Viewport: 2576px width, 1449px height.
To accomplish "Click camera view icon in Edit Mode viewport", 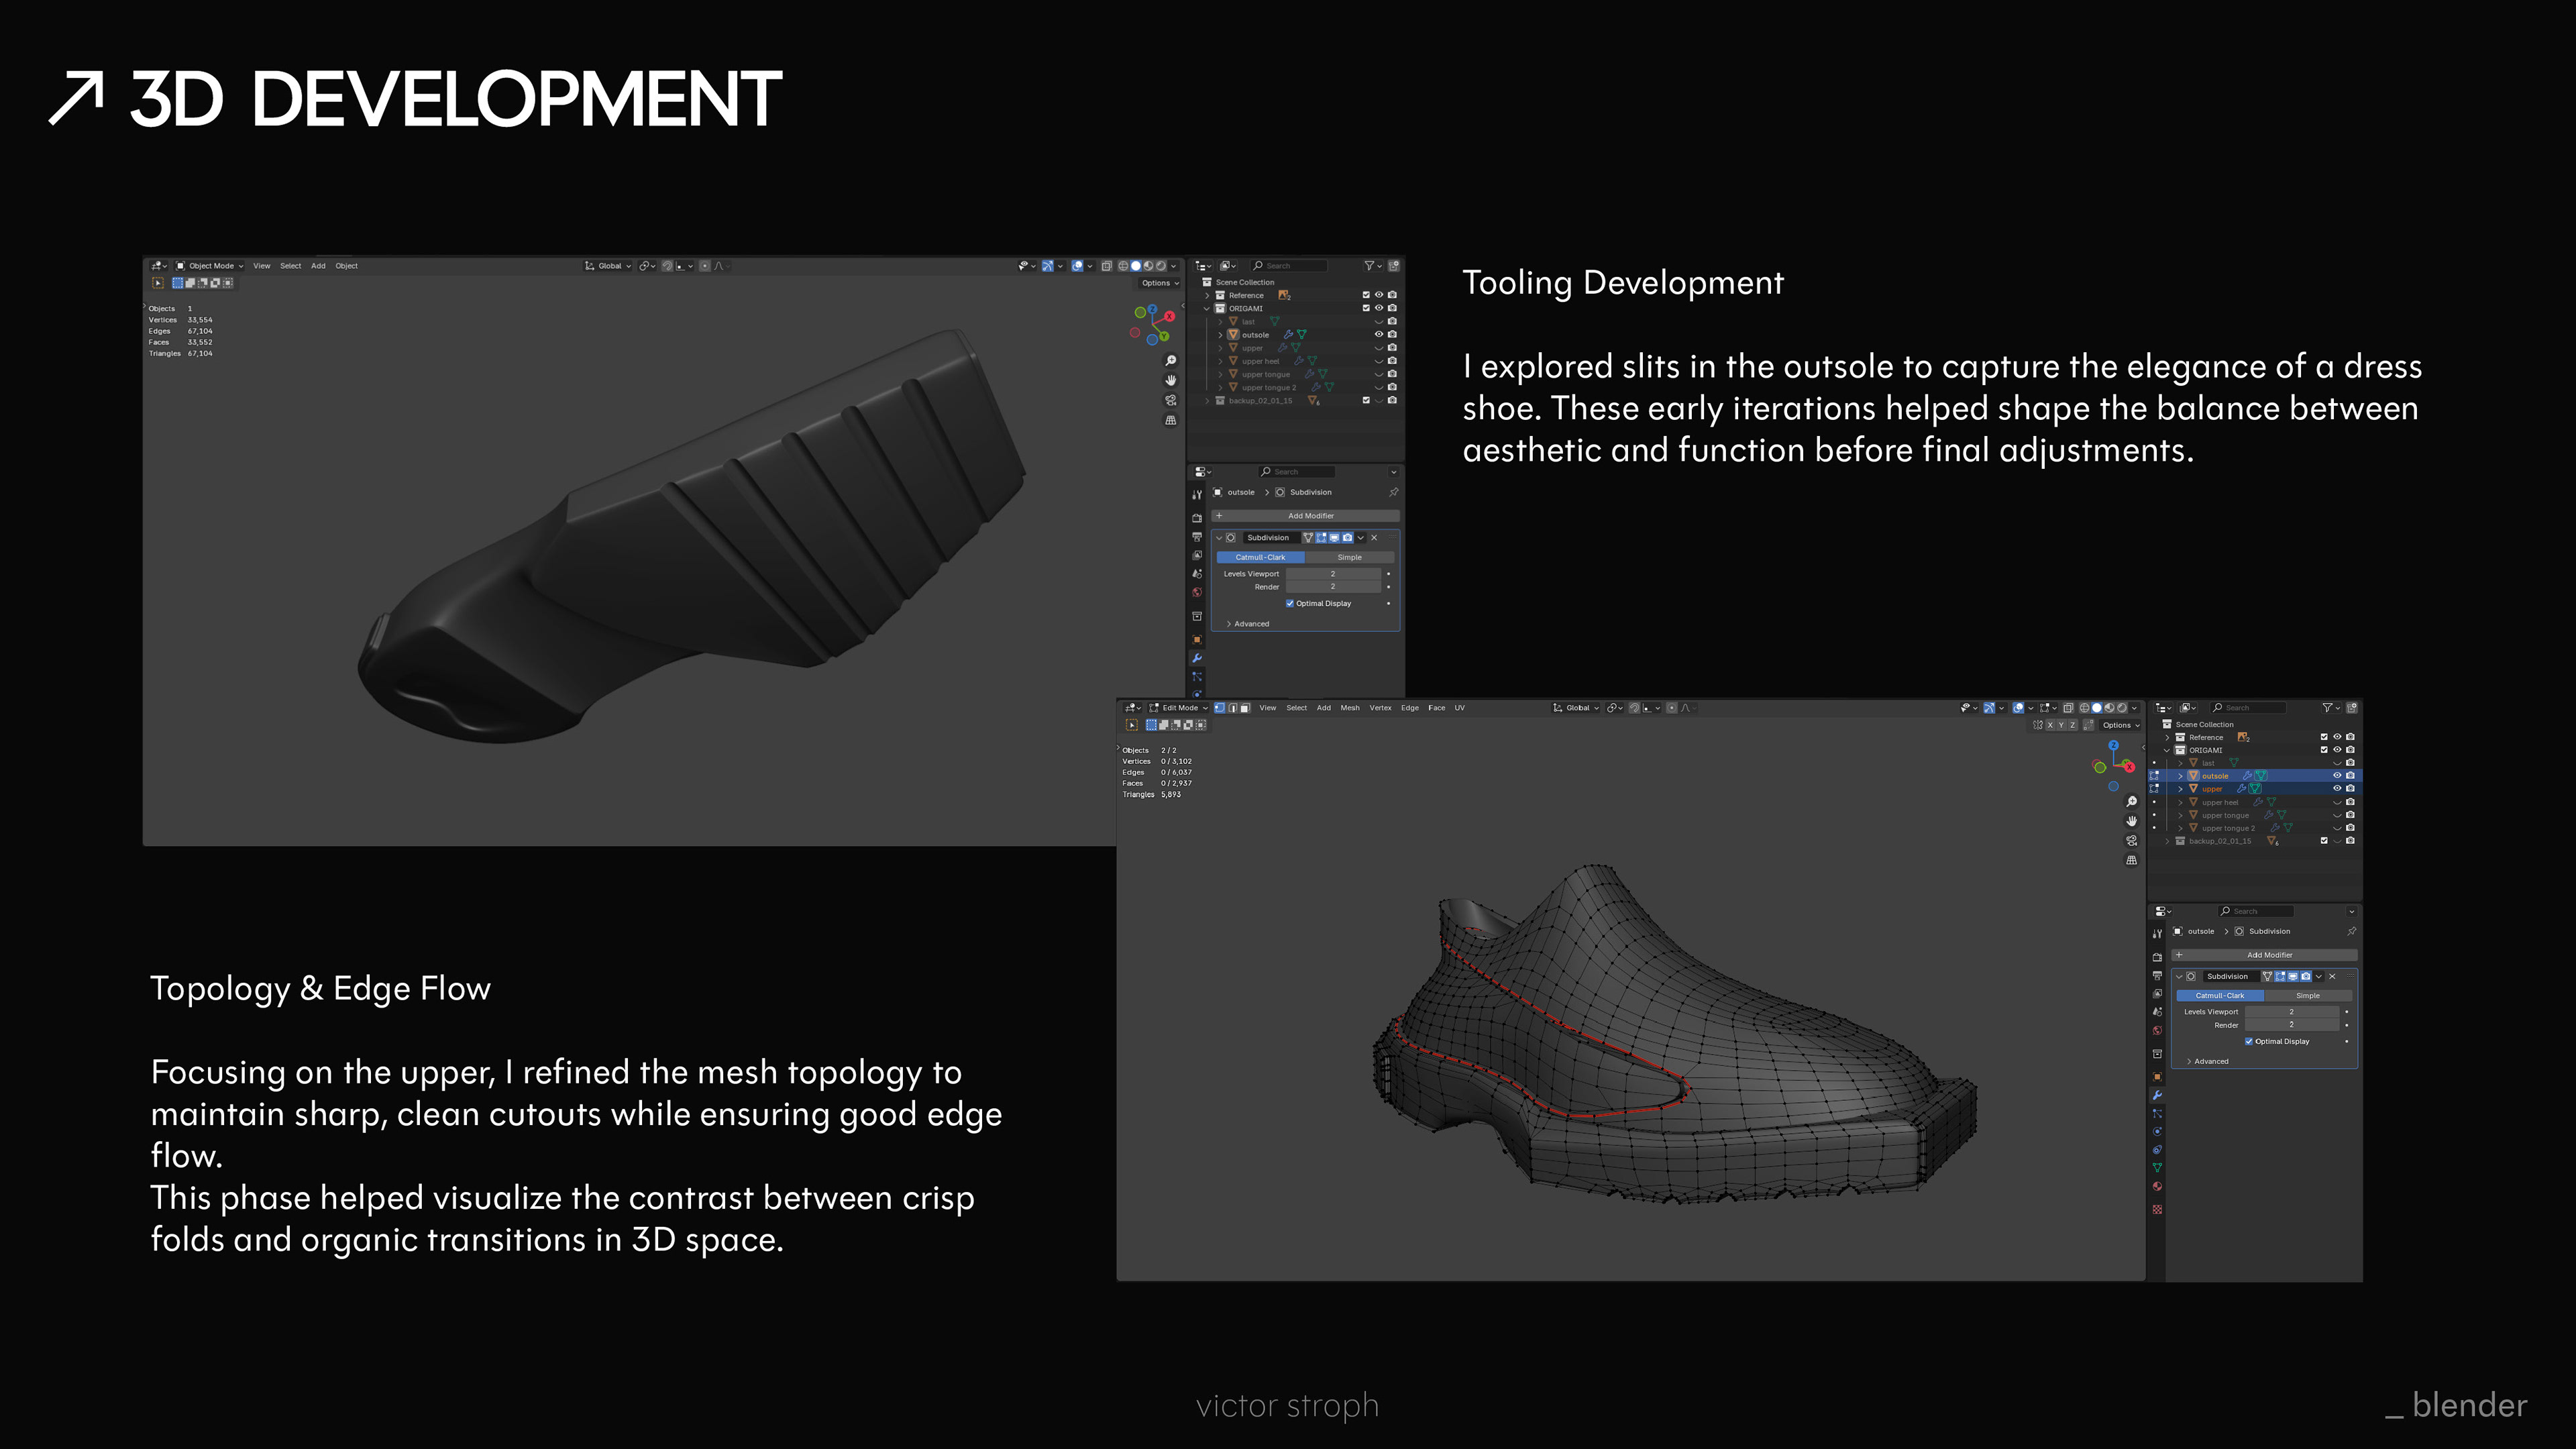I will (x=2131, y=841).
